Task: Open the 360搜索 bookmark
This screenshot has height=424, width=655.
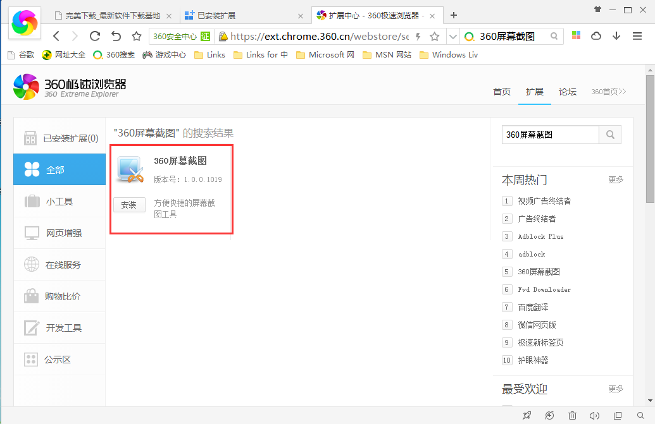Action: coord(114,55)
